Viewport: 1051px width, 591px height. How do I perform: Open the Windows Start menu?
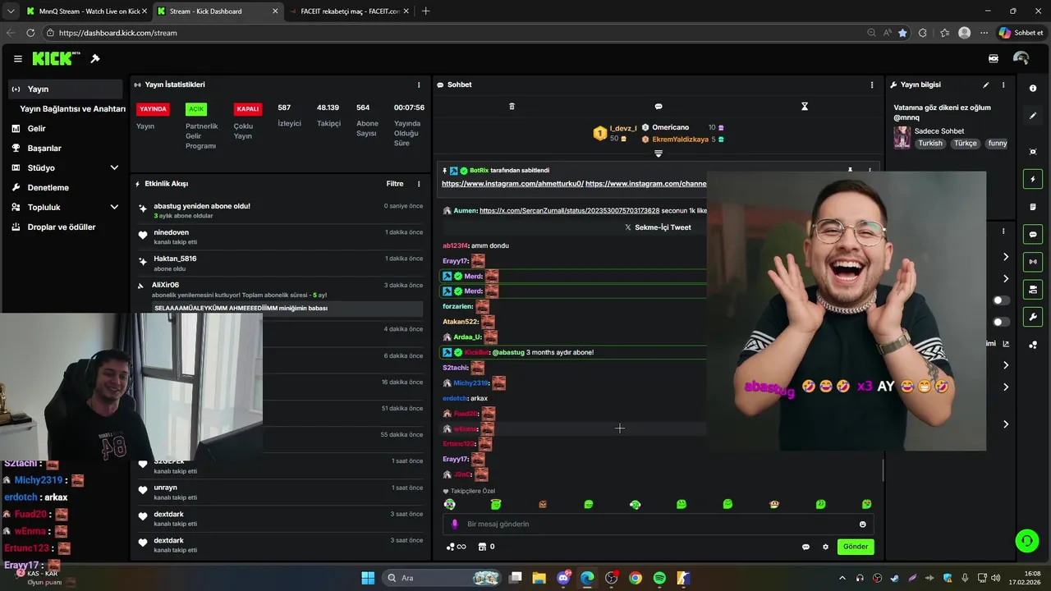click(x=368, y=578)
